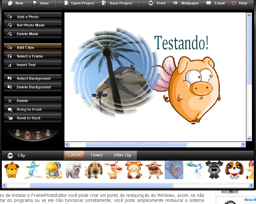Click the canvas vertical scrollbar thumb
This screenshot has height=204, width=256.
tap(249, 51)
